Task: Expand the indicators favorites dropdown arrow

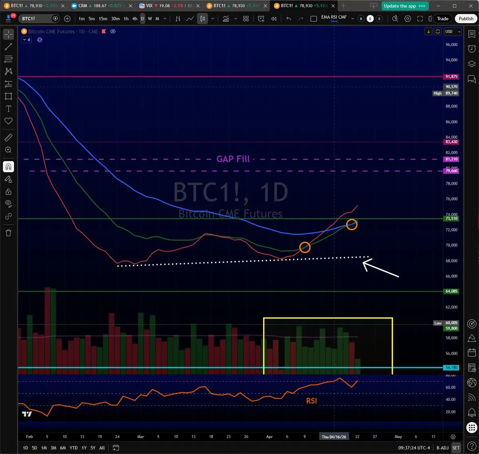Action: [x=236, y=19]
